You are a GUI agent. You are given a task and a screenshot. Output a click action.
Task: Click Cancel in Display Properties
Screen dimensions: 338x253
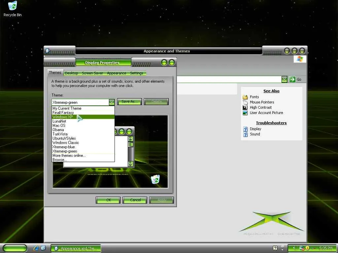click(135, 200)
